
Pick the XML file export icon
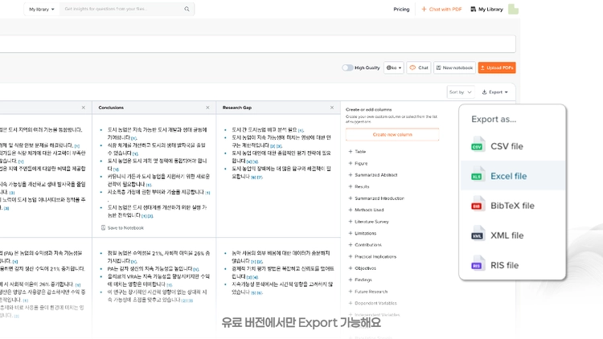coord(478,235)
